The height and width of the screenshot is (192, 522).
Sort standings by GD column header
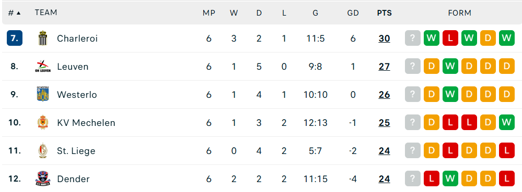(353, 13)
